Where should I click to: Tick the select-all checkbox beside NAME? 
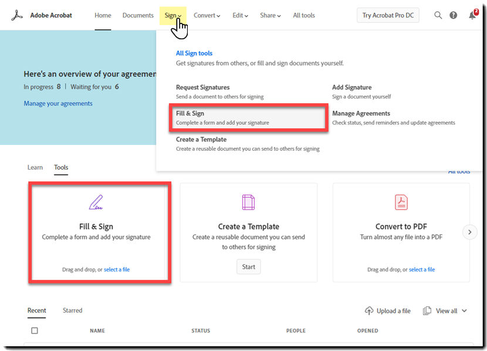(35, 330)
